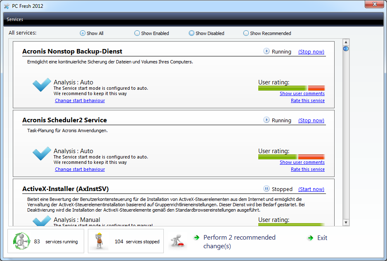Click 'Task-Planung für Acronis Anwendungen.' description
Viewport: 387px width, 261px height.
[67, 130]
